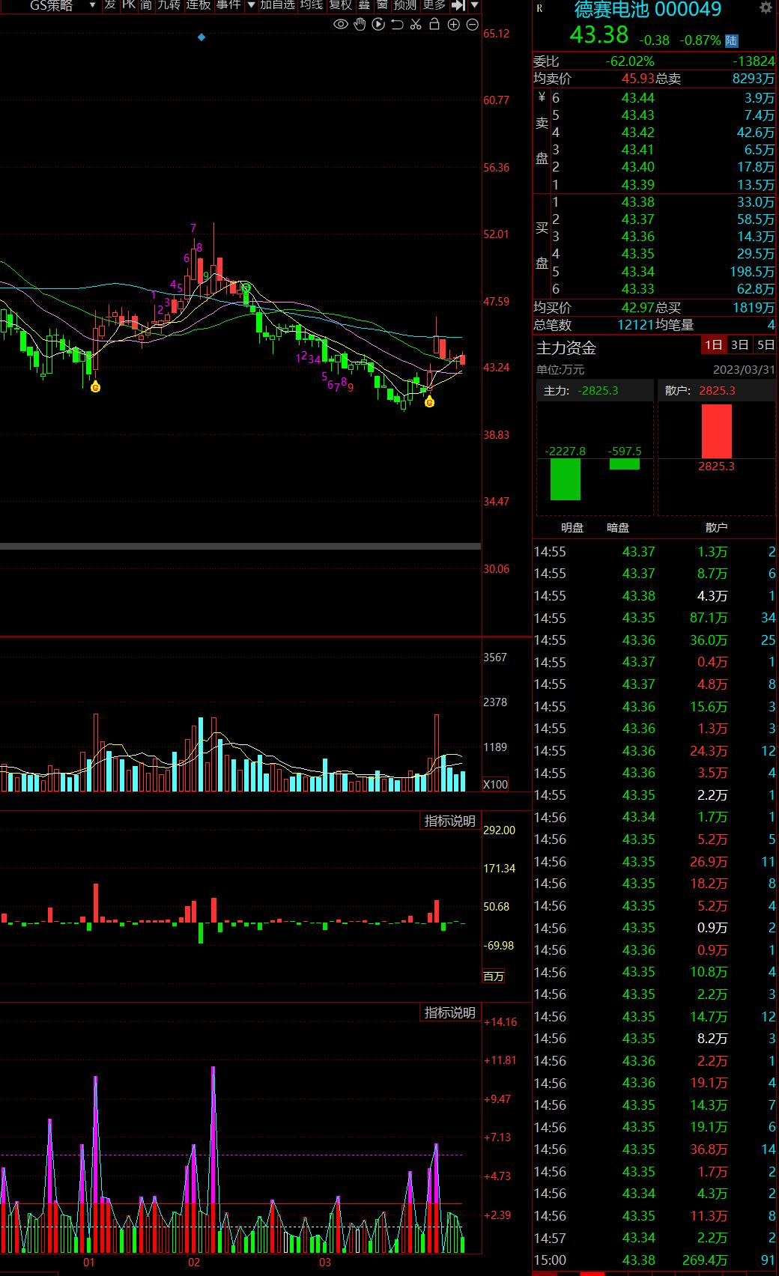The width and height of the screenshot is (779, 1276).
Task: Click the stock name 德赛电池 000049
Action: pyautogui.click(x=648, y=10)
